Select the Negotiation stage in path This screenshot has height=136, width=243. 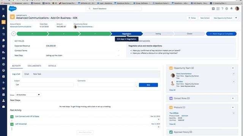pos(126,34)
